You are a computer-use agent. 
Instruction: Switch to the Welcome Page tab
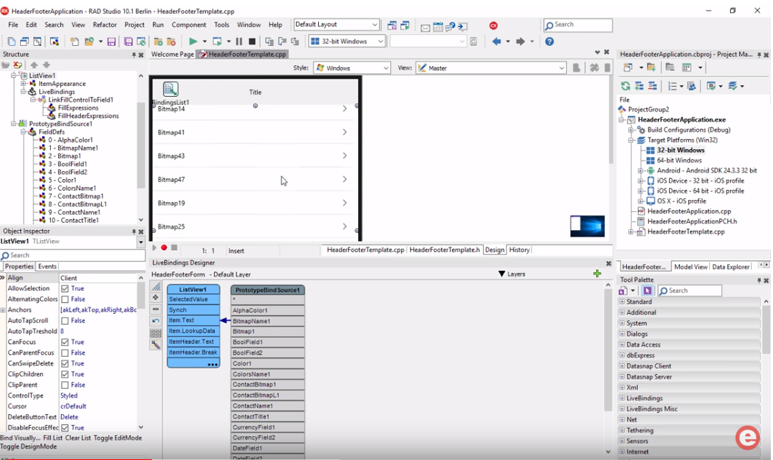coord(173,54)
